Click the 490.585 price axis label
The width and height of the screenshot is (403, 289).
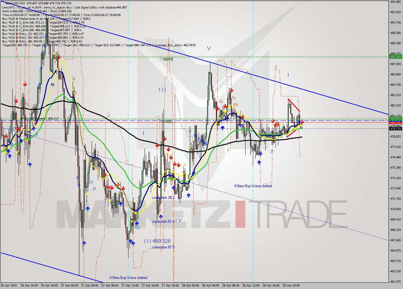click(395, 33)
